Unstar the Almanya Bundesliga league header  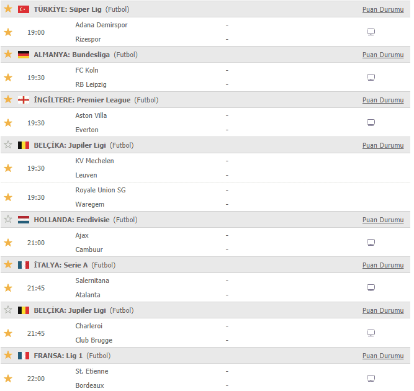8,54
